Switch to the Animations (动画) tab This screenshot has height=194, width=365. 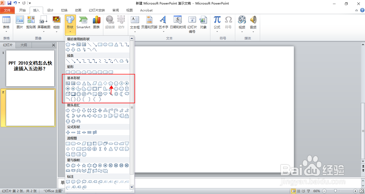(x=78, y=10)
